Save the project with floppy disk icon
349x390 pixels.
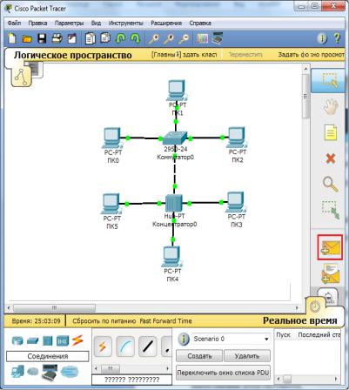pyautogui.click(x=42, y=38)
